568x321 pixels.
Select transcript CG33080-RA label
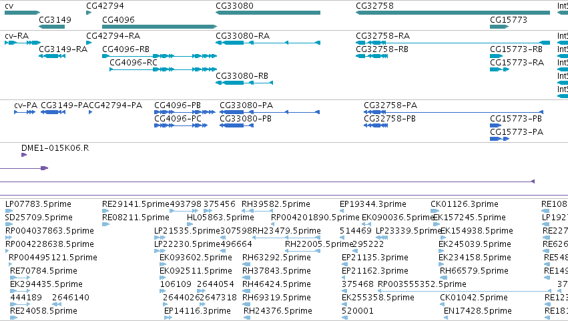[243, 36]
